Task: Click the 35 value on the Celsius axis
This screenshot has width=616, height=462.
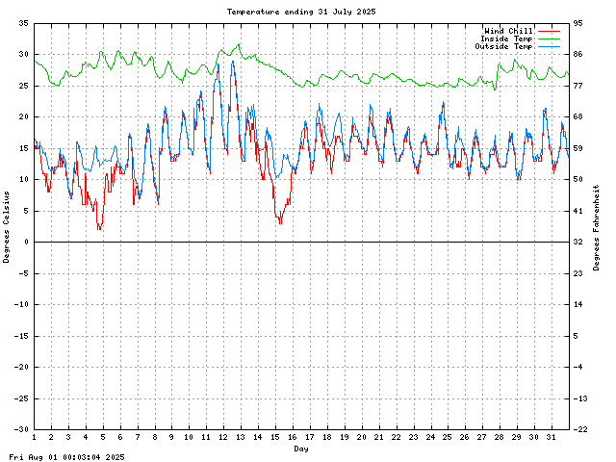Action: 23,23
